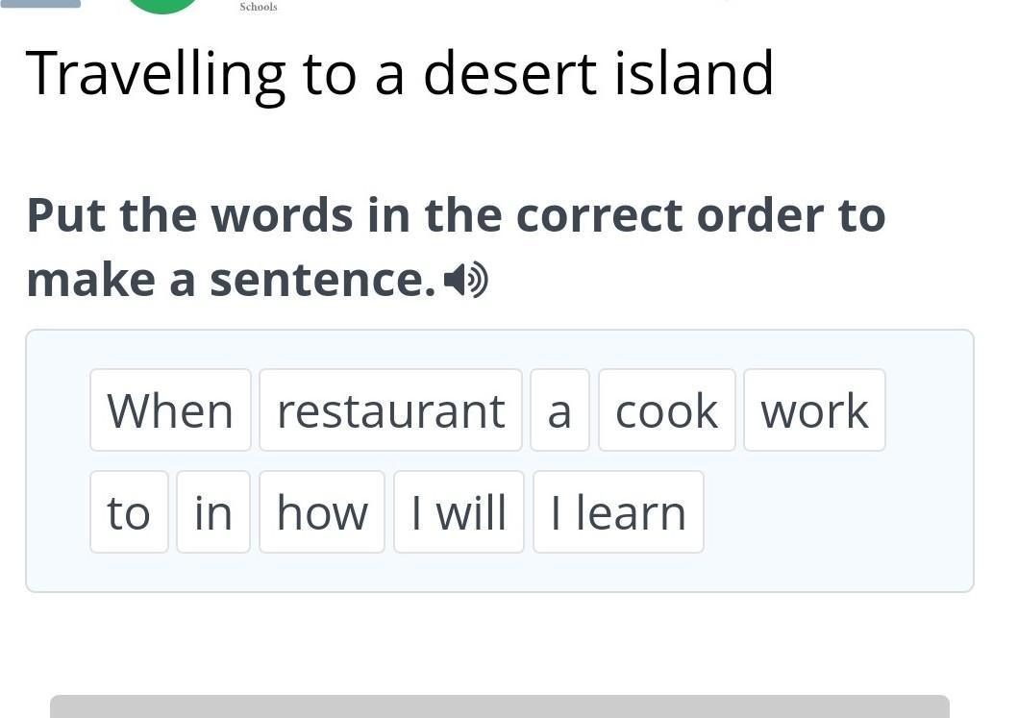Click the word tile "I learn"

click(x=619, y=512)
